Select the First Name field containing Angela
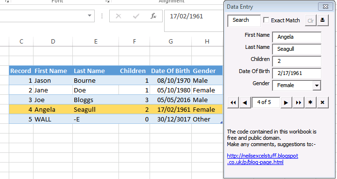 click(x=297, y=37)
